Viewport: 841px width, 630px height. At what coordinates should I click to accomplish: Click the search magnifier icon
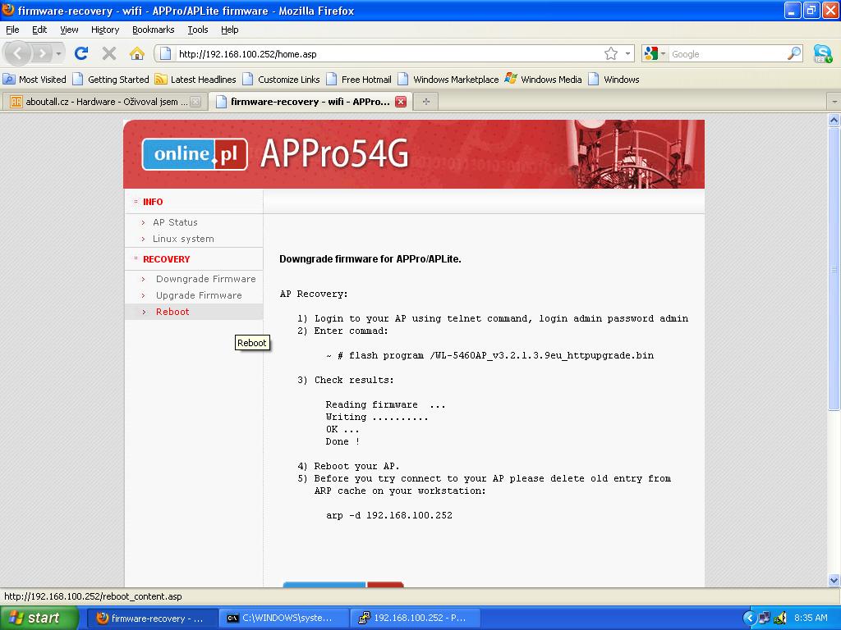point(793,53)
